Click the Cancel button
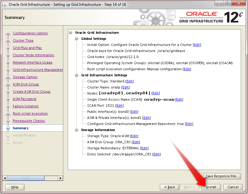Image resolution: width=248 pixels, height=194 pixels. [233, 187]
